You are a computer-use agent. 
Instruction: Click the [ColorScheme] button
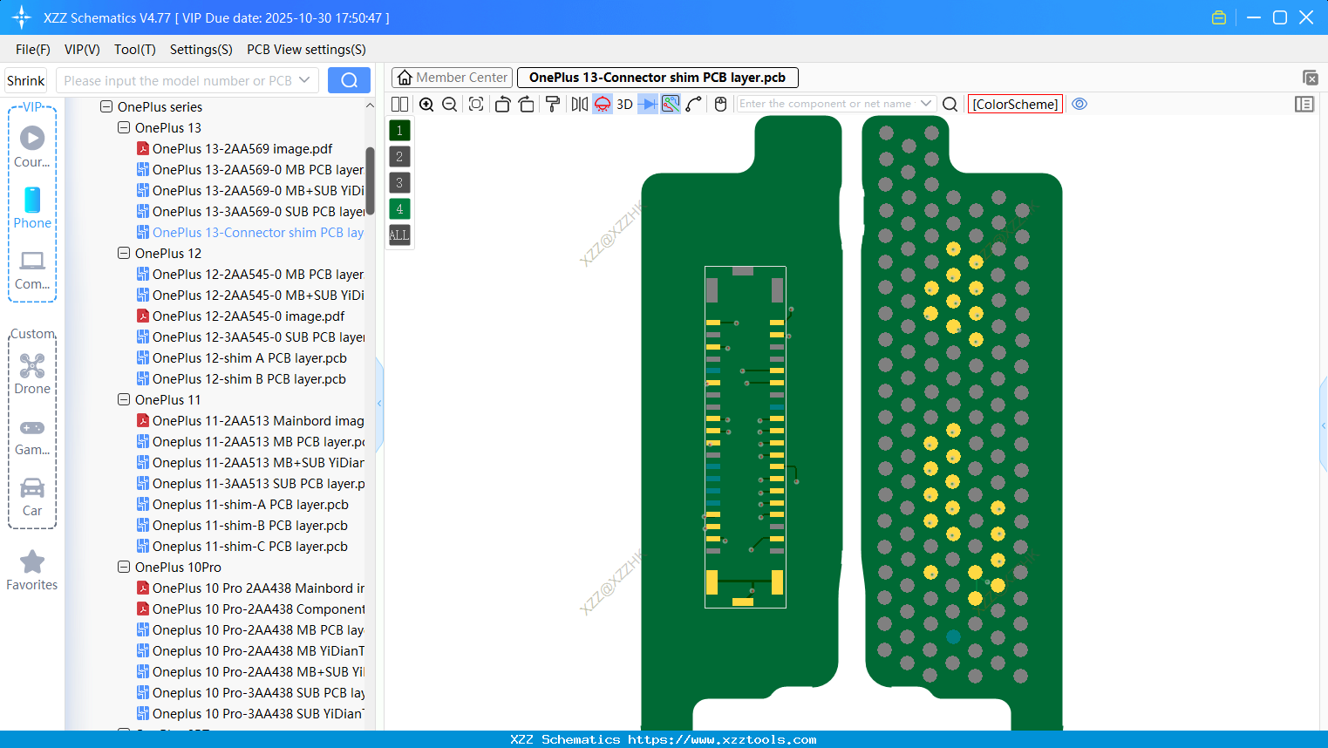point(1014,104)
